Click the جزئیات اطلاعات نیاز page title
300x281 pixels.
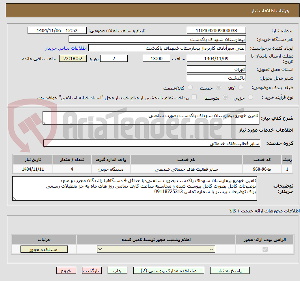(x=270, y=11)
